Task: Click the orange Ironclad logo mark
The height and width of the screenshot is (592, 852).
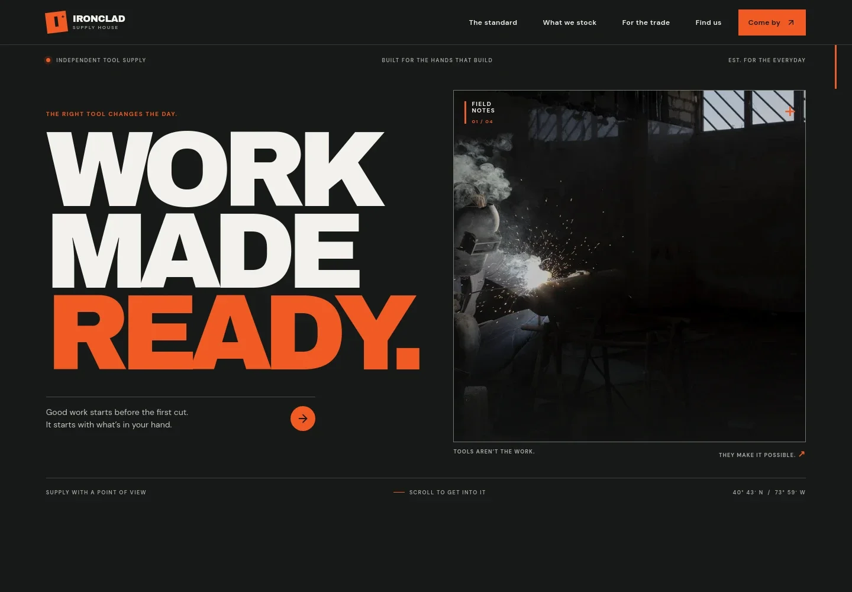Action: [x=56, y=22]
